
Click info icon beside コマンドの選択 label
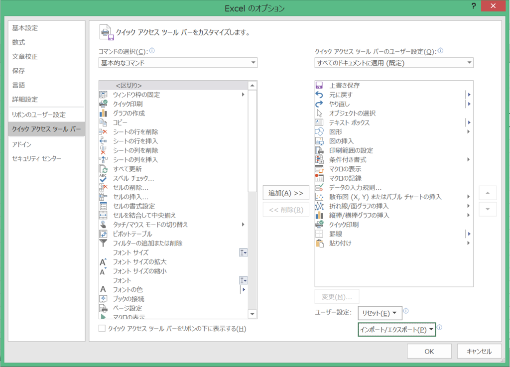(x=152, y=51)
